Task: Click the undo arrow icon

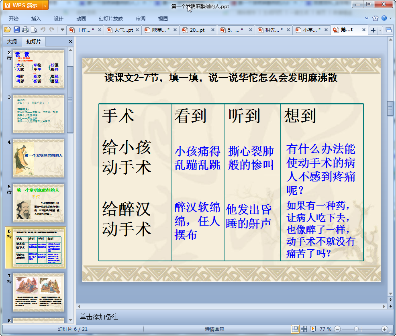Action: tap(43, 30)
